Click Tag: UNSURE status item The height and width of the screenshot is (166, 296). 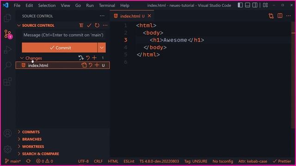point(196,161)
